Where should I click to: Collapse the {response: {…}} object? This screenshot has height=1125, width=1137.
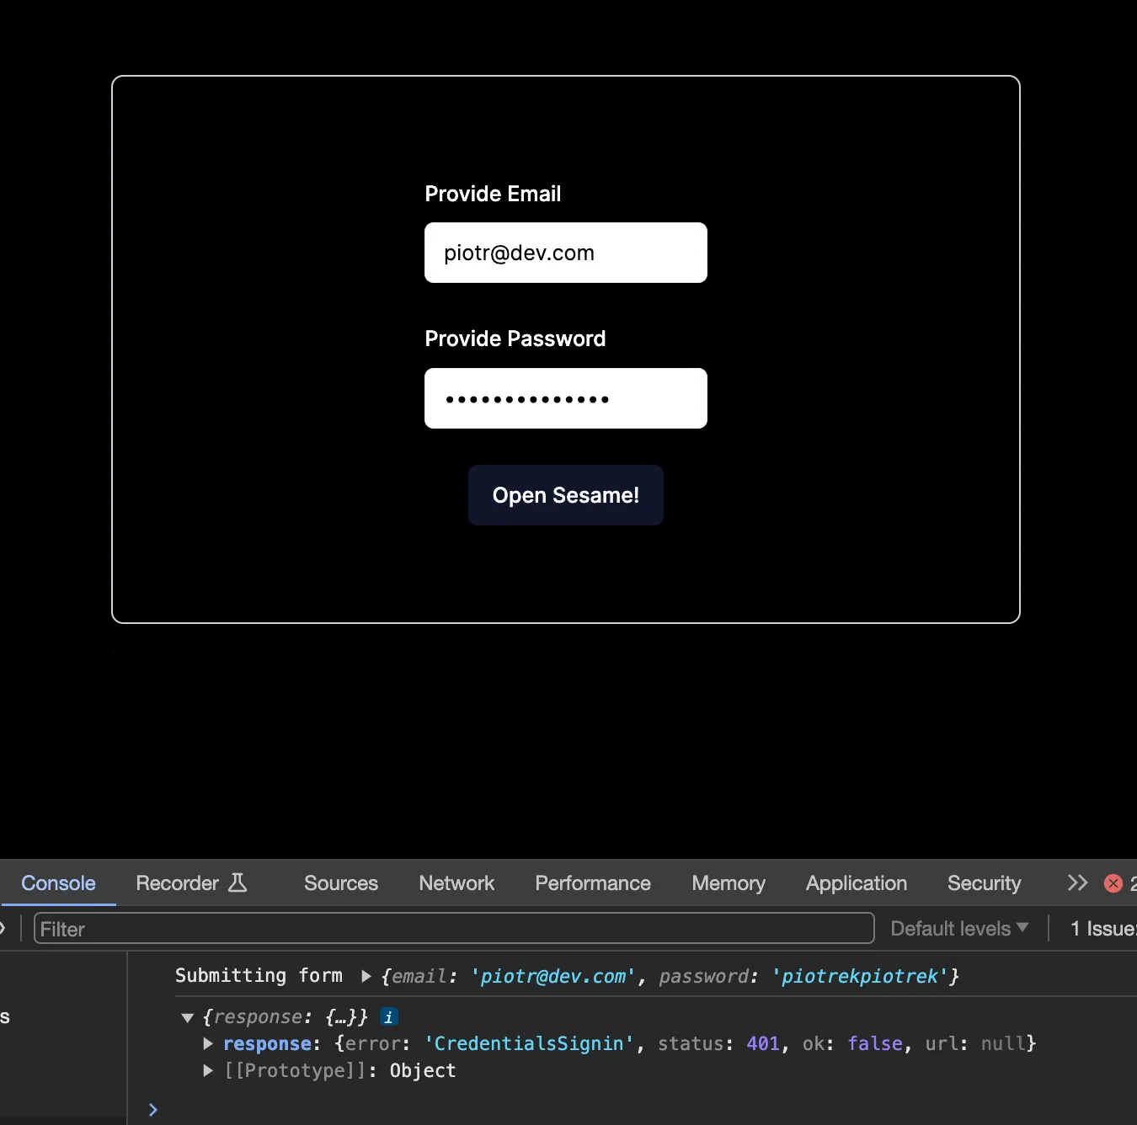coord(188,1017)
